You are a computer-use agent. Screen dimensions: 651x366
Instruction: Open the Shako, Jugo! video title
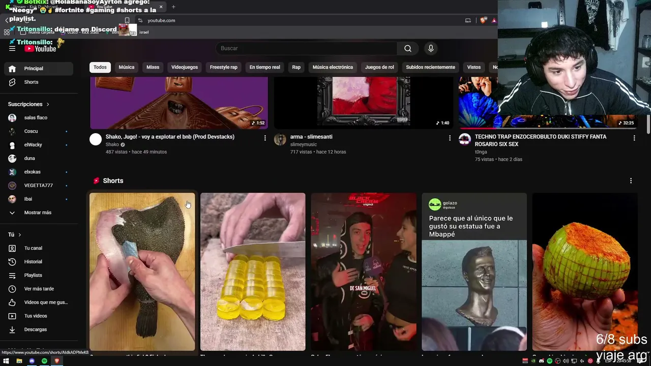click(170, 137)
